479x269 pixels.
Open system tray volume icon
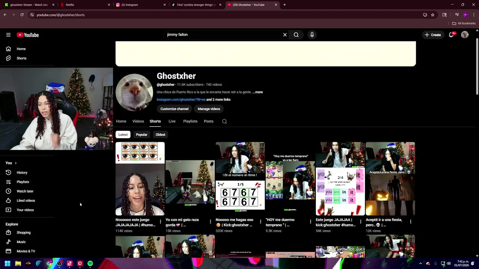pyautogui.click(x=448, y=264)
